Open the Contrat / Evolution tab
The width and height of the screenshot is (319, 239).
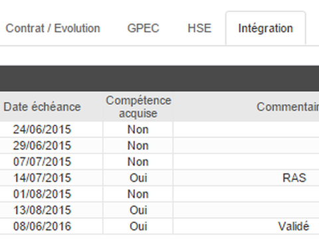(x=53, y=29)
